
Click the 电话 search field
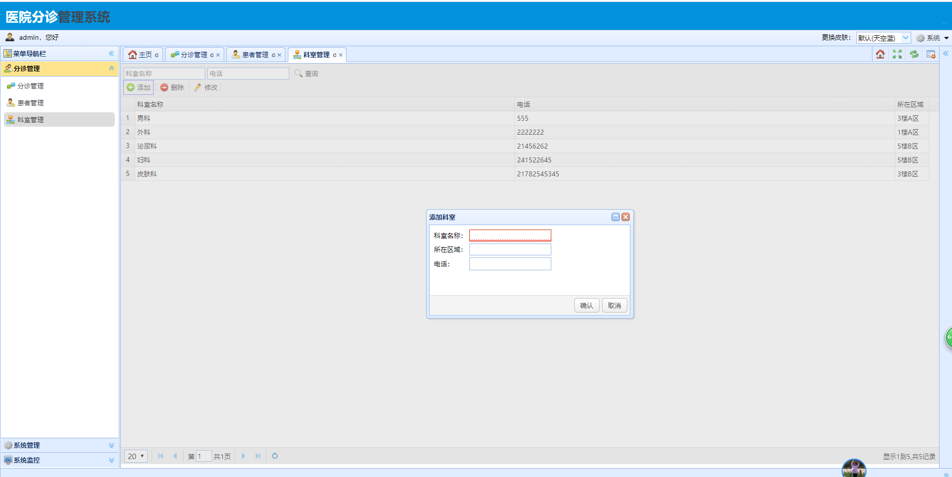click(x=248, y=74)
